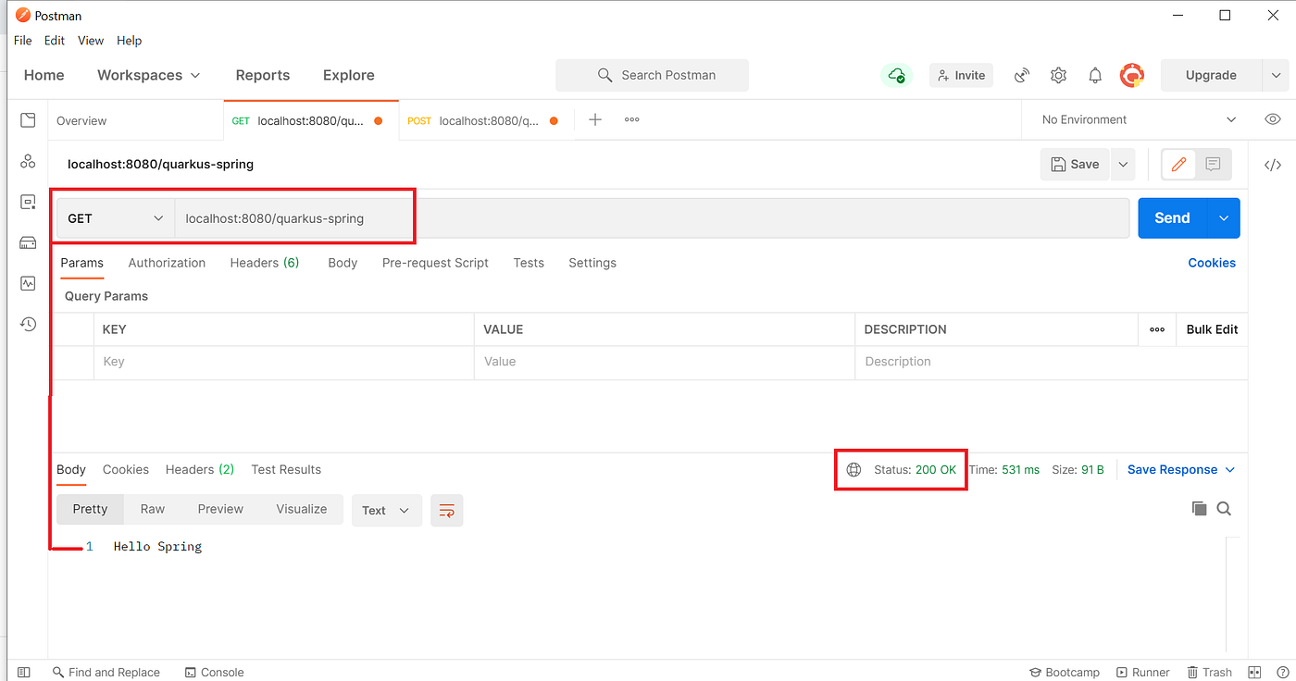Screen dimensions: 1296x681
Task: Click query params options three dots
Action: 1157,329
